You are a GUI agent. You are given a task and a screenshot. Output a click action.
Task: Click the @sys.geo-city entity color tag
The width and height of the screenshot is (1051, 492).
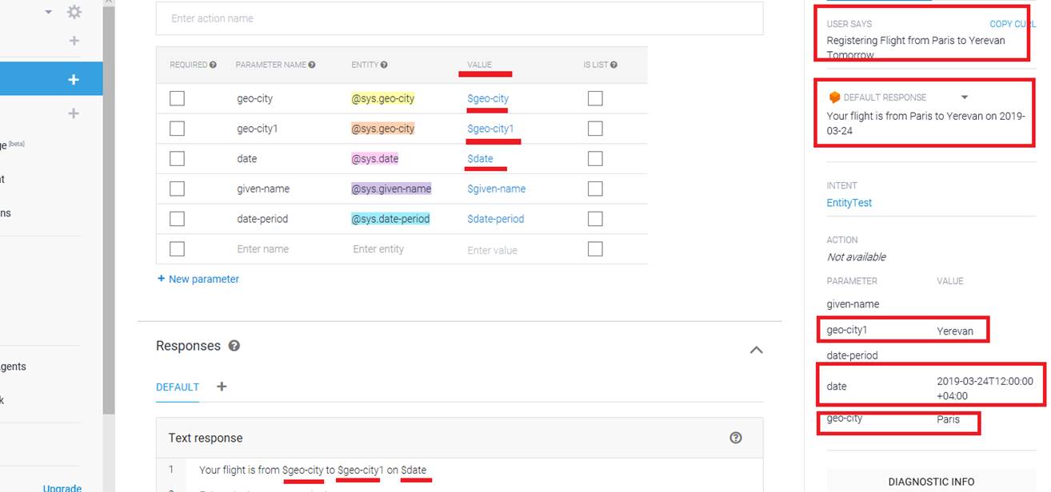tap(383, 98)
